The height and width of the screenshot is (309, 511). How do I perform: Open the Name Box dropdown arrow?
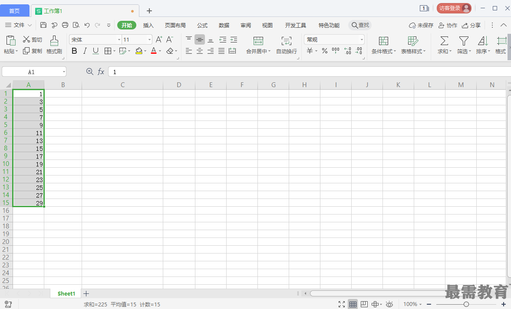[x=64, y=72]
